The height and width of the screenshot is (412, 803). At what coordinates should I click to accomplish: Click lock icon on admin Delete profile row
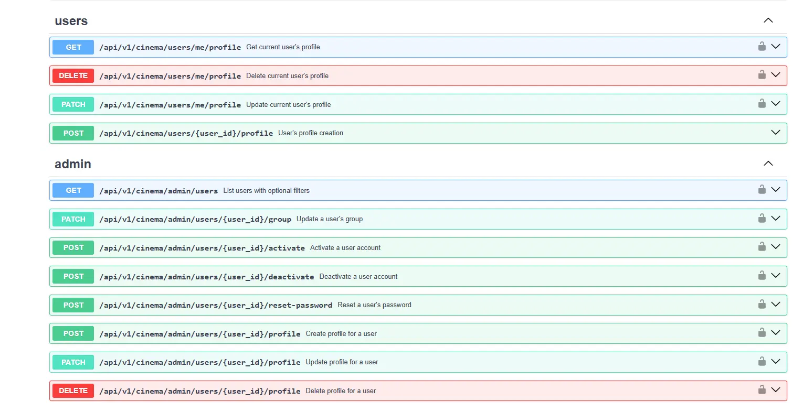[762, 389]
